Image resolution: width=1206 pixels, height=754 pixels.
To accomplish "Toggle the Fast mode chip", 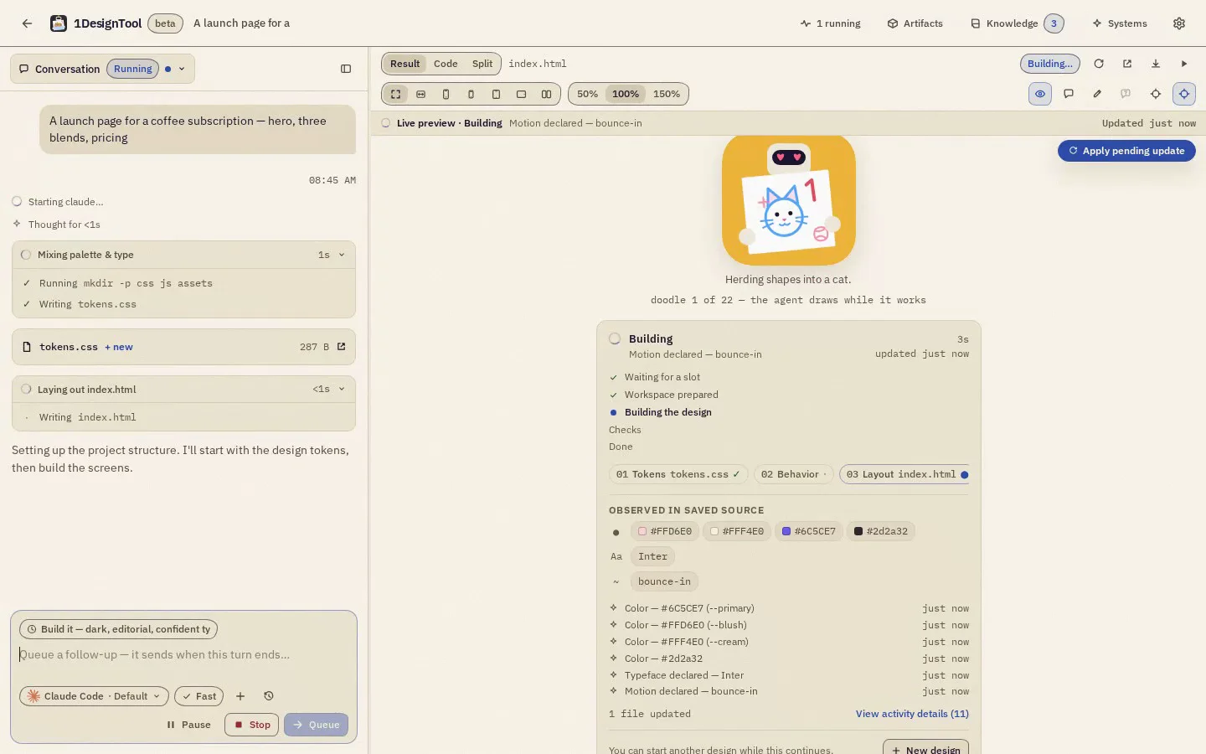I will (199, 696).
